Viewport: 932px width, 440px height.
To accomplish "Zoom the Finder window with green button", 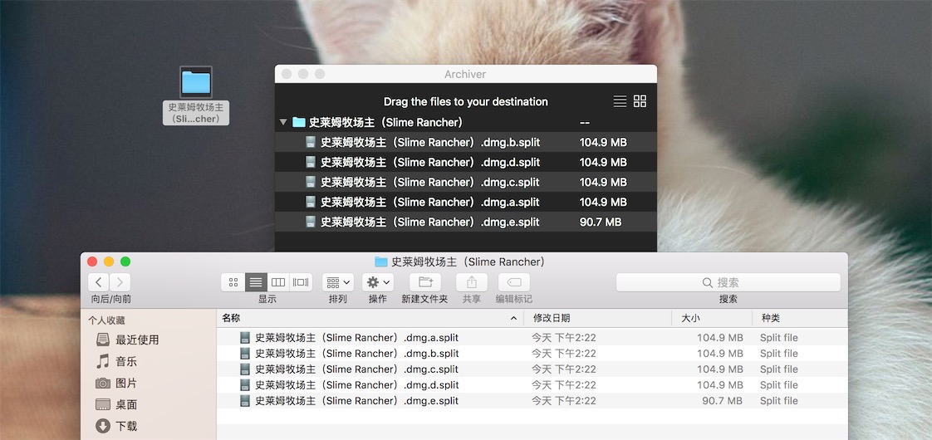I will click(x=125, y=262).
